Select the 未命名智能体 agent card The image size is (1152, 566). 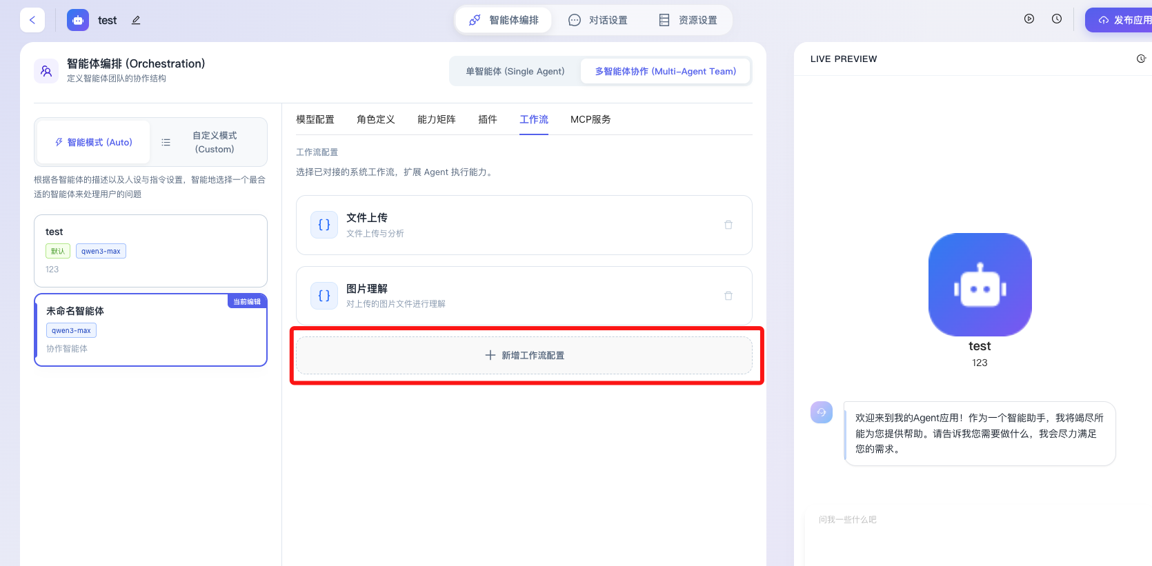(x=150, y=330)
